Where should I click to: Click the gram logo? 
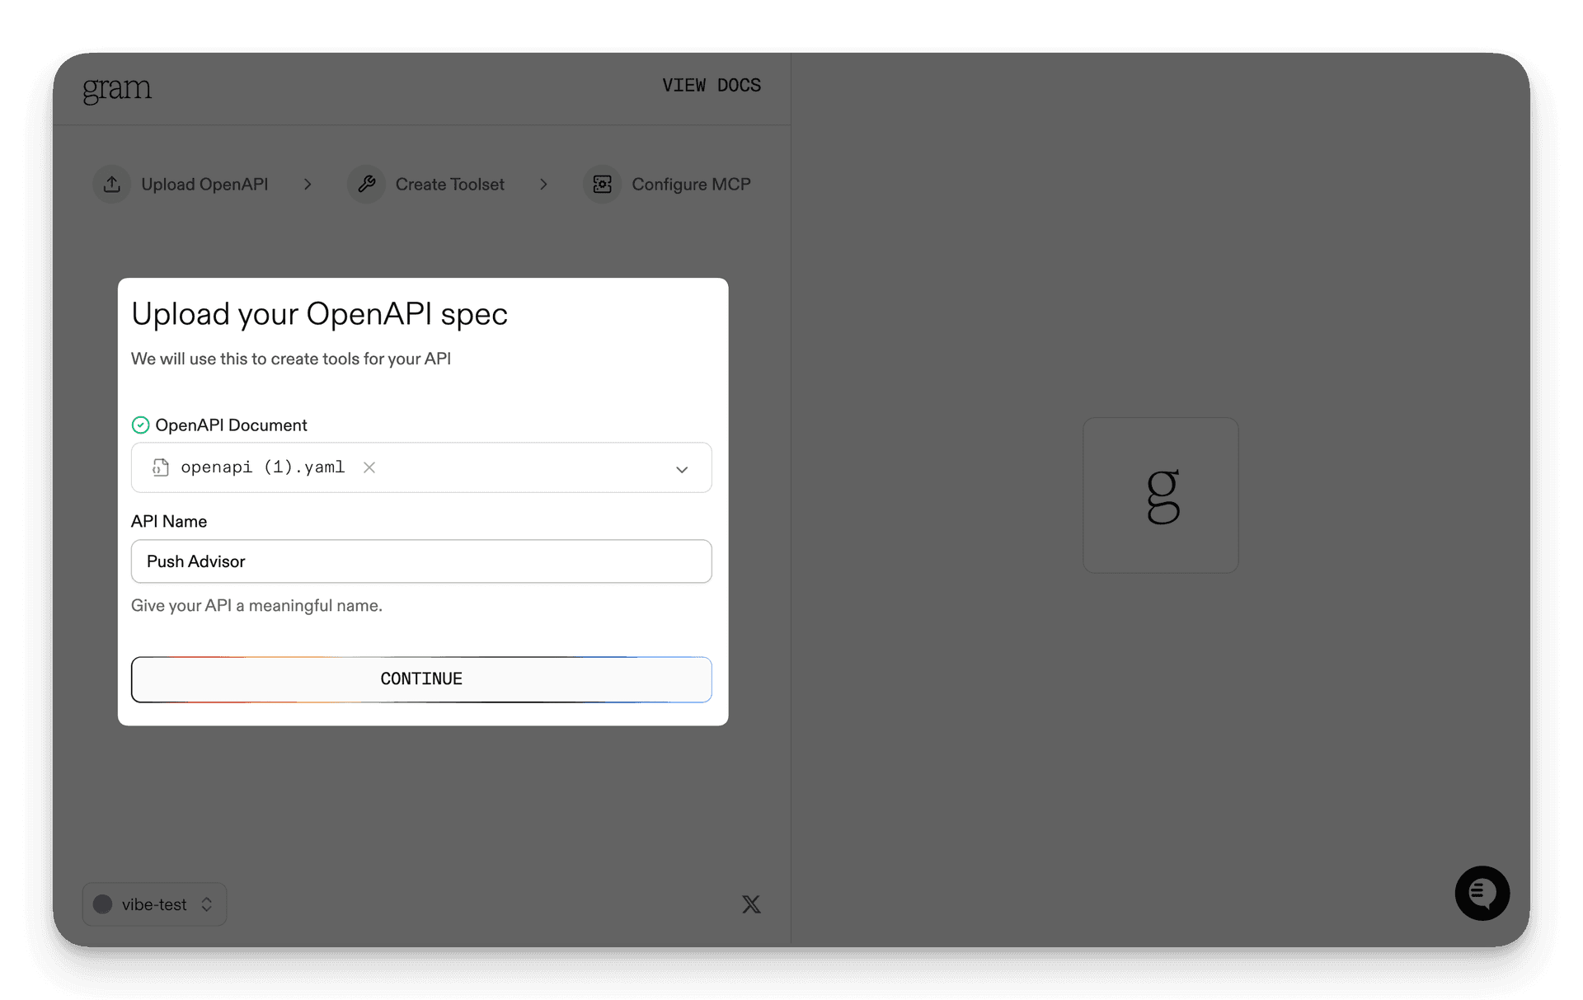pos(117,89)
